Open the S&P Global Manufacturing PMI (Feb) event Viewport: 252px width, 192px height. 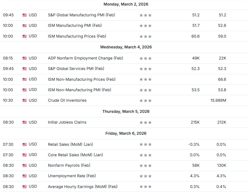[81, 15]
